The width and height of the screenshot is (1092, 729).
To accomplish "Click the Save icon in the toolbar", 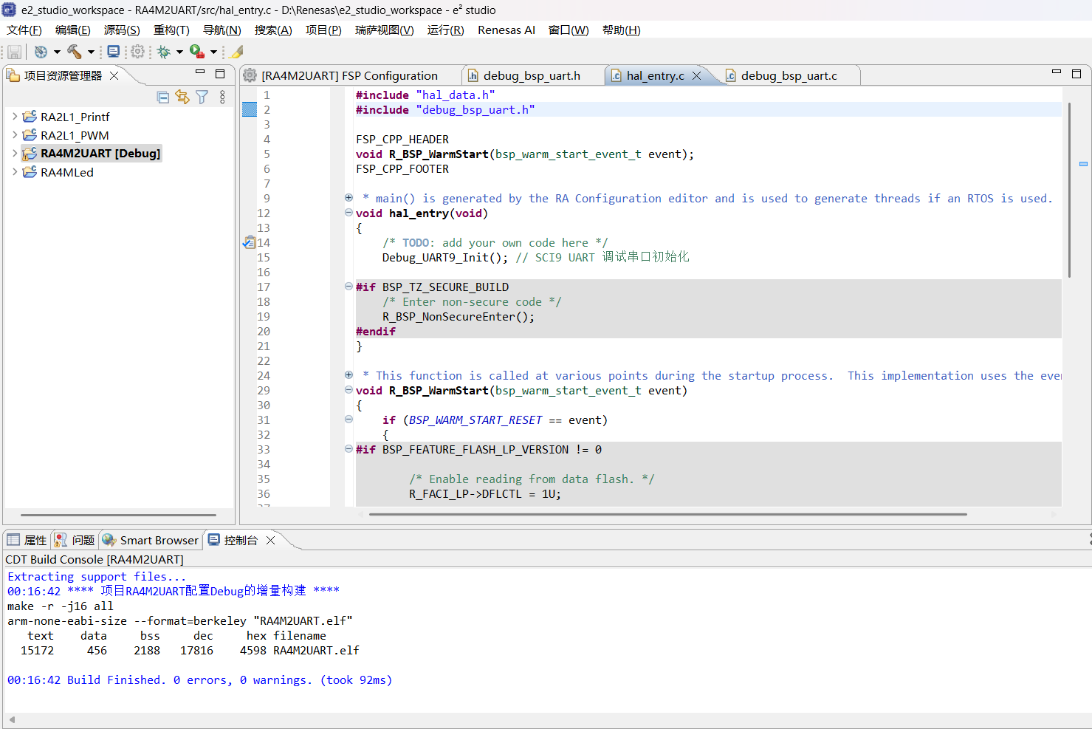I will pos(14,52).
